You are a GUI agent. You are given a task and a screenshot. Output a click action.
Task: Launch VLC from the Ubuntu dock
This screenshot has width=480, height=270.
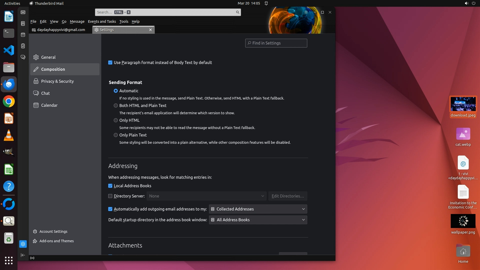pos(9,135)
